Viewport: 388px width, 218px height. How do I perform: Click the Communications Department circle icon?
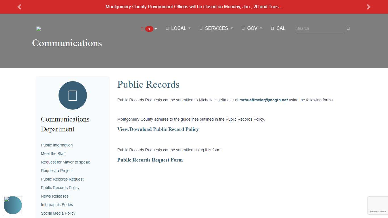[73, 95]
